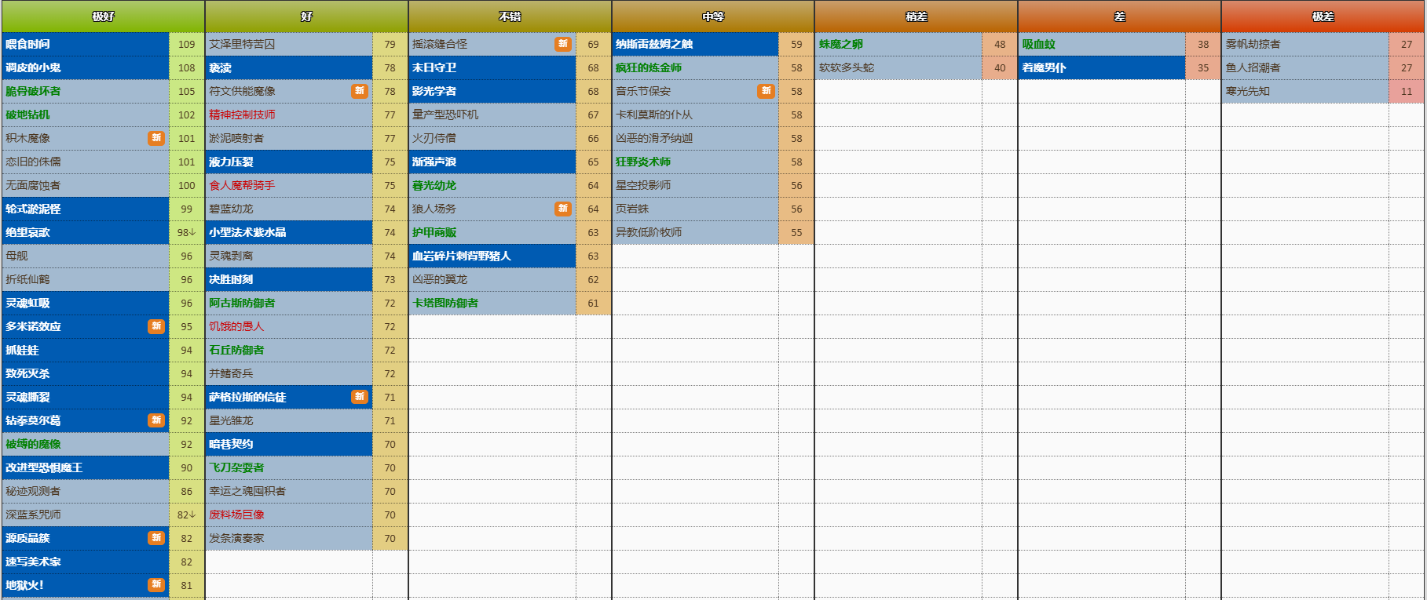Click the 新 badge on 音乐节保安 row
The image size is (1427, 600).
coord(767,91)
